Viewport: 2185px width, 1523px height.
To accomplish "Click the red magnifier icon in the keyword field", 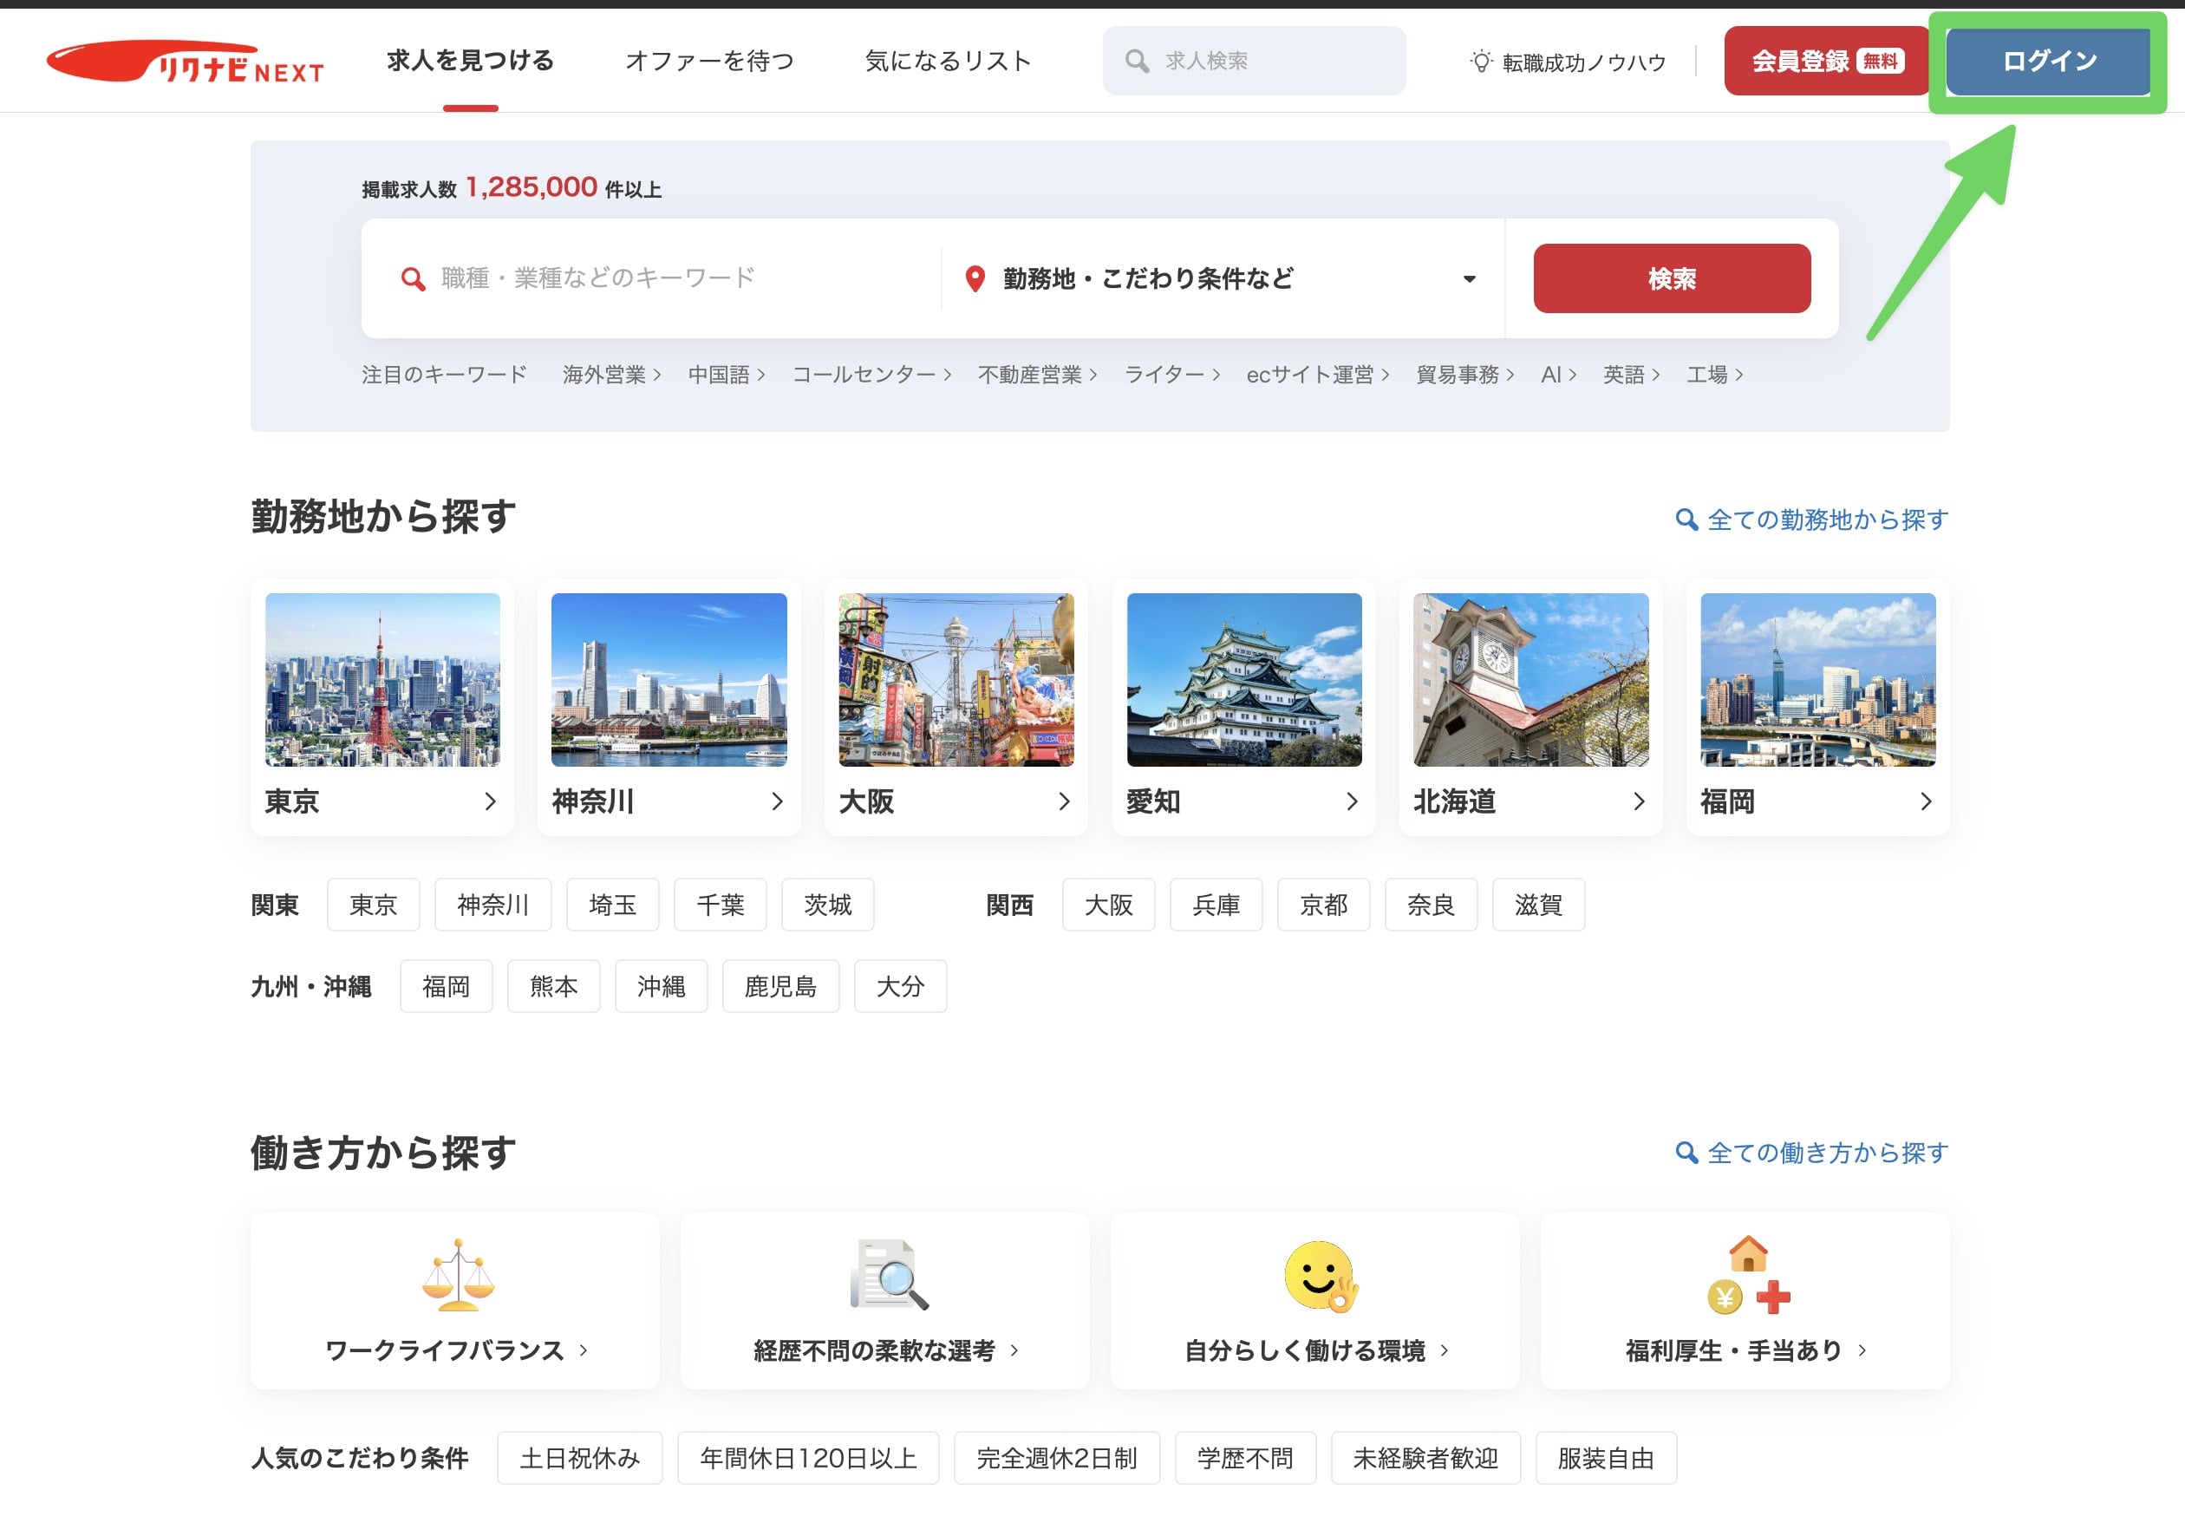I will click(x=412, y=278).
